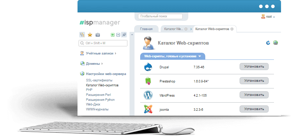The width and height of the screenshot is (292, 138).
Task: Click the WordPress logo icon
Action: [148, 95]
